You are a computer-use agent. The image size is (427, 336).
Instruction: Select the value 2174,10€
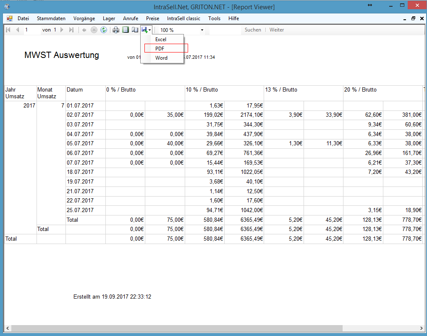tap(251, 115)
